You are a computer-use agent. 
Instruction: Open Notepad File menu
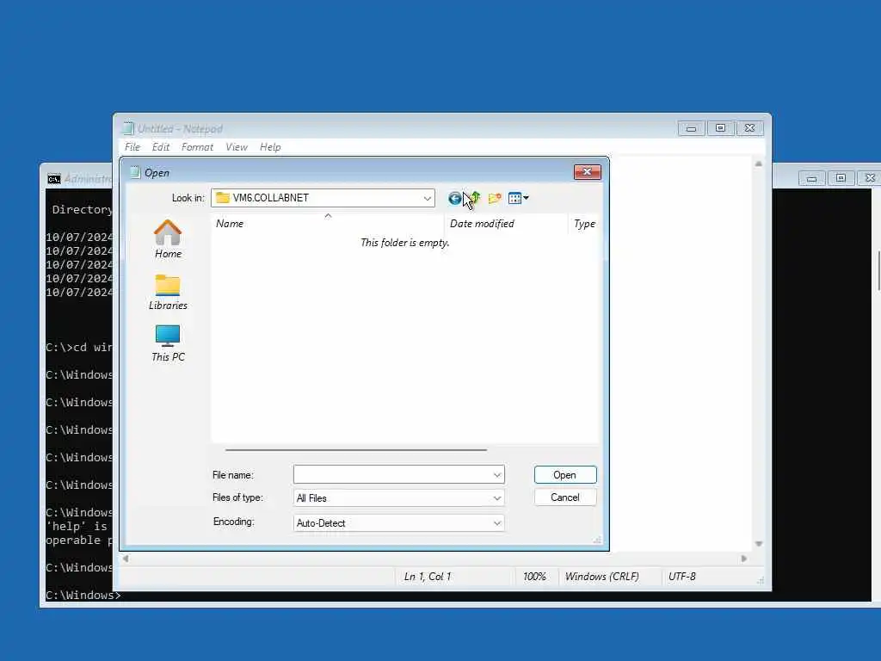tap(132, 147)
